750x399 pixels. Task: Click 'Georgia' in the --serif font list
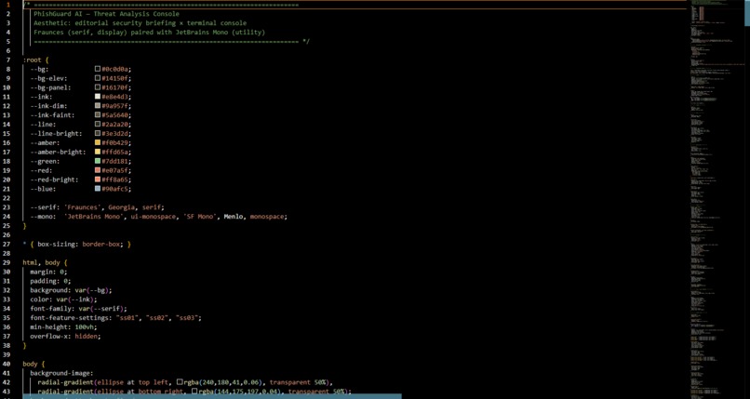[x=121, y=207]
